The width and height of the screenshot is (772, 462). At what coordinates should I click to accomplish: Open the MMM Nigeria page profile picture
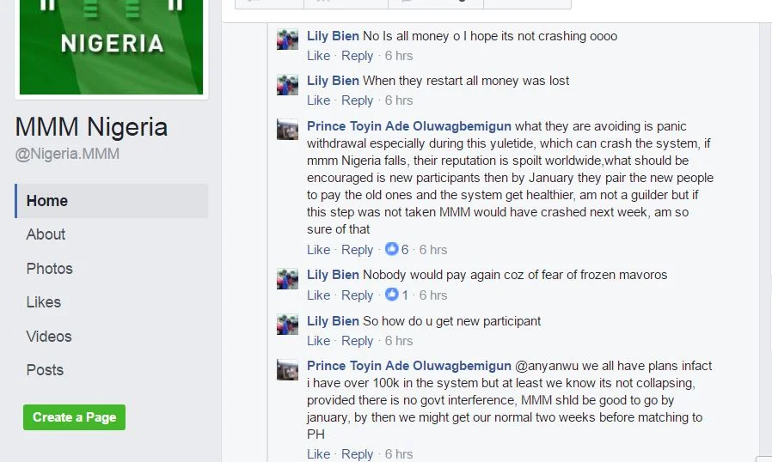111,46
